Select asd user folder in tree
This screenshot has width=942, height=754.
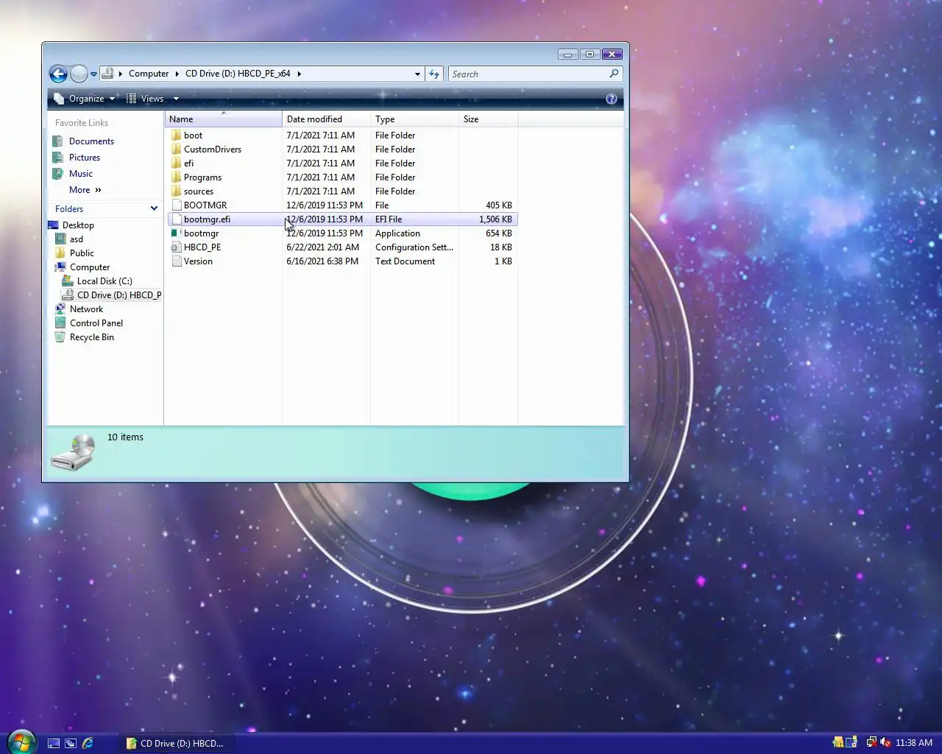(x=77, y=239)
